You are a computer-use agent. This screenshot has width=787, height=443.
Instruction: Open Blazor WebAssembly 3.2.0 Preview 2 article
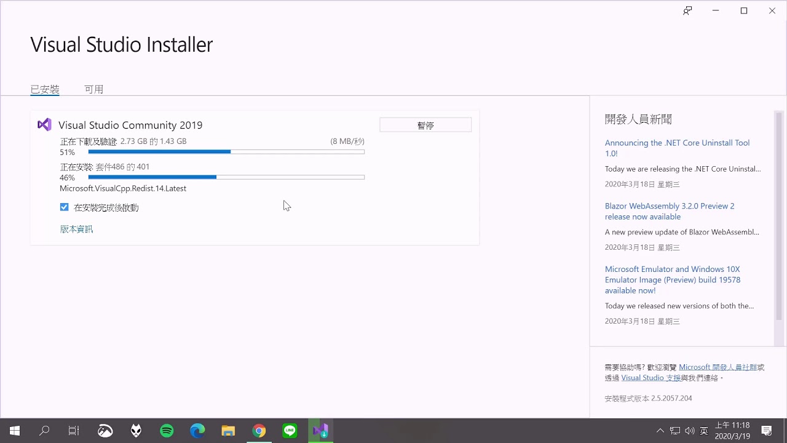click(670, 211)
